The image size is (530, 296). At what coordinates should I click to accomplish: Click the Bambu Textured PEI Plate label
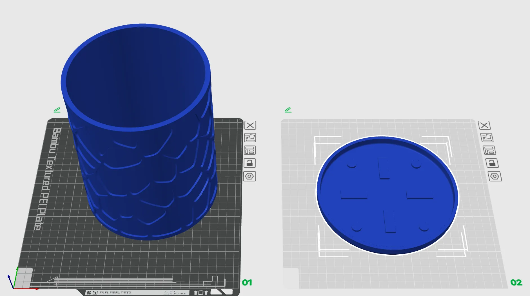click(47, 179)
